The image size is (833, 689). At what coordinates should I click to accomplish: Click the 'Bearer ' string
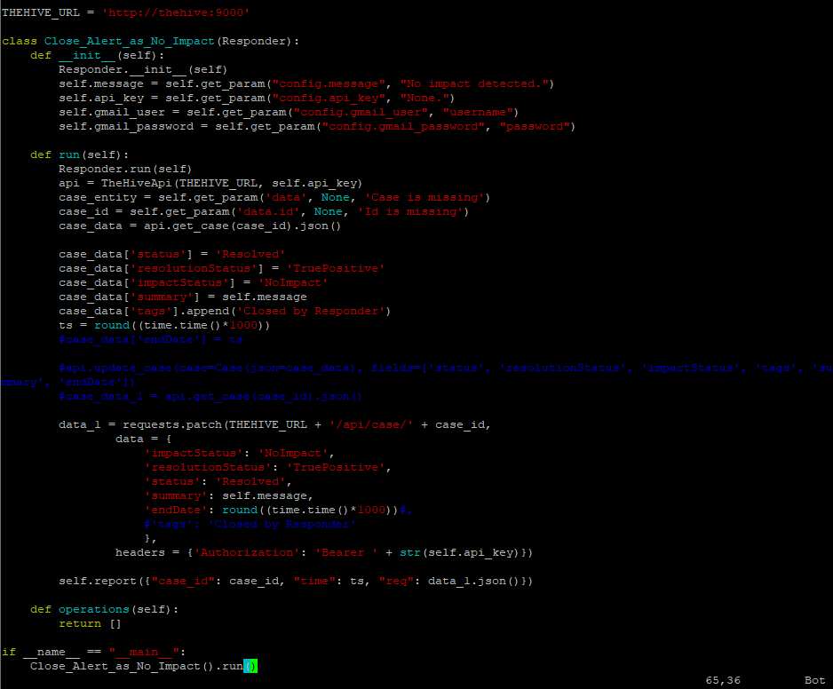pyautogui.click(x=346, y=552)
